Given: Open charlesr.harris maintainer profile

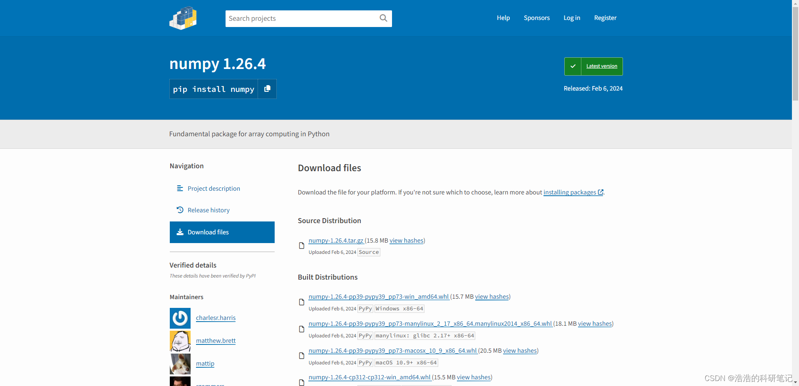Looking at the screenshot, I should pos(216,318).
